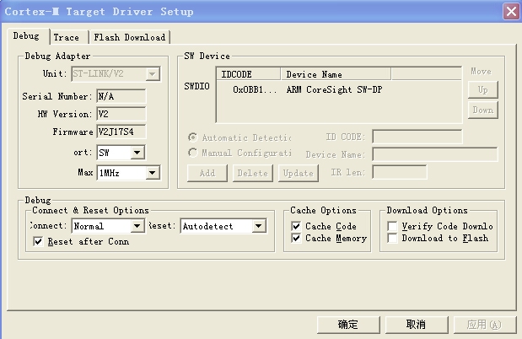Screen dimensions: 522x339
Task: Enable Download to Flash checkbox
Action: point(392,238)
